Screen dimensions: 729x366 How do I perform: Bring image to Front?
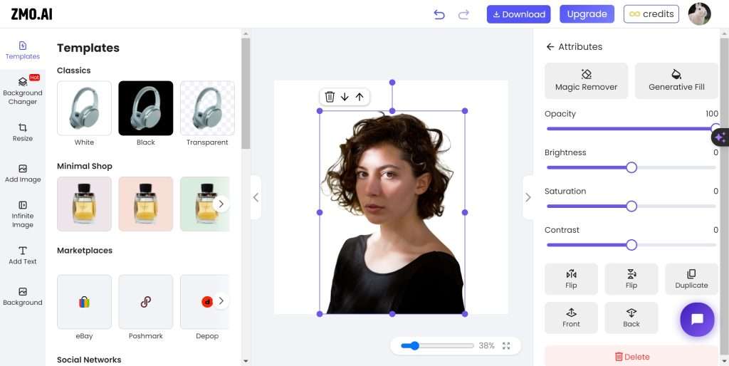pos(571,318)
